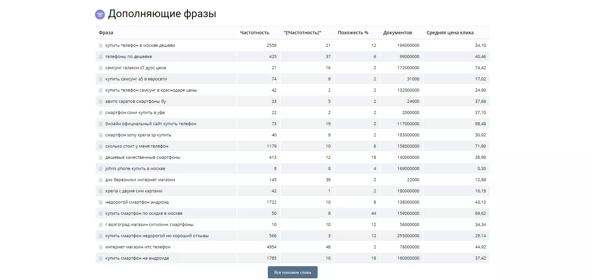591x280 pixels.
Task: Click document icon beside xperia с двумя сим картами
Action: point(101,191)
